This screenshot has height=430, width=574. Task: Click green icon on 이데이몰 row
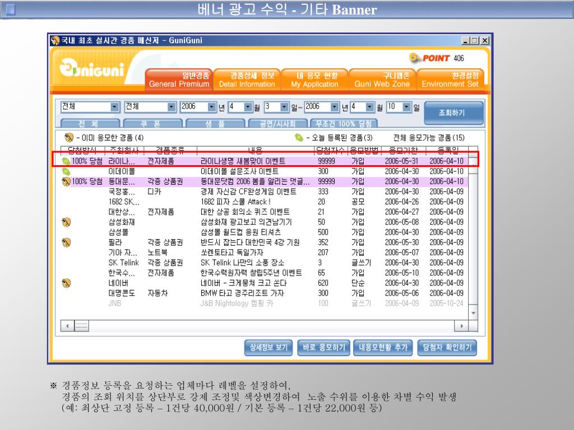(66, 171)
